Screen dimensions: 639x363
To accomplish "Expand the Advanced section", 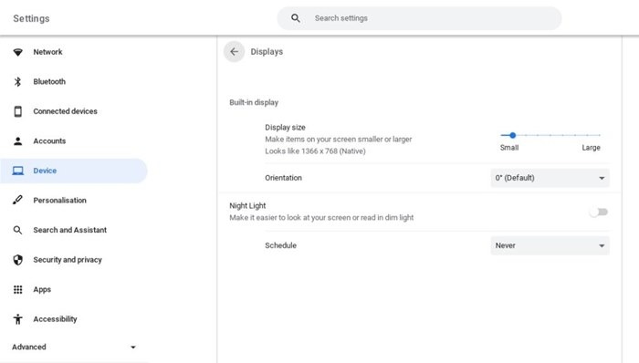I will tap(74, 347).
